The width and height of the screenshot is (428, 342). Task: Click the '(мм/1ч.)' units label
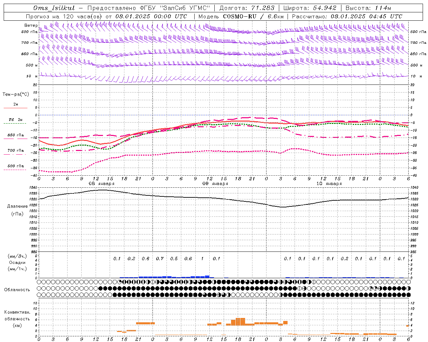(x=17, y=269)
